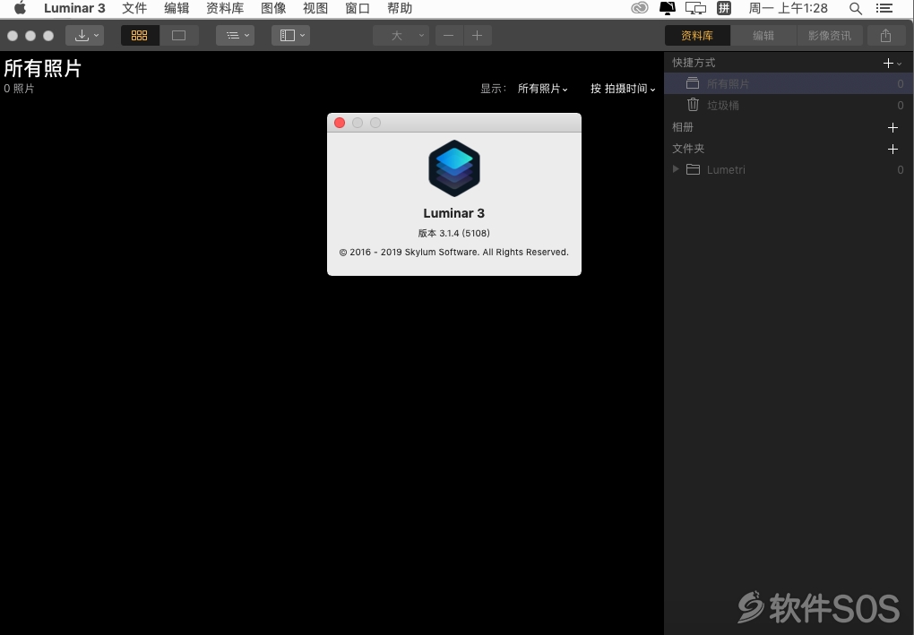Open the 拼 input method menu
Viewport: 914px width, 635px height.
pos(724,8)
